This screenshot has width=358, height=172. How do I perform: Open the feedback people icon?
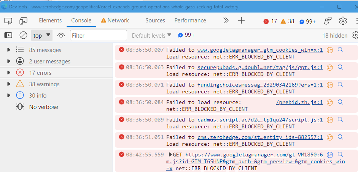coord(328,21)
